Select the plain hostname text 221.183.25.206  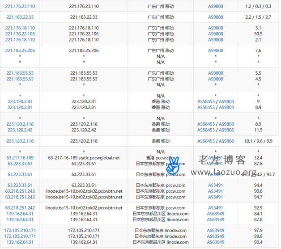[84, 51]
